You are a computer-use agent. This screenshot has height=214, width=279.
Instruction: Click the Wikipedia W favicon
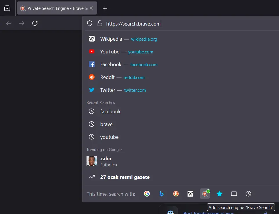(92, 39)
